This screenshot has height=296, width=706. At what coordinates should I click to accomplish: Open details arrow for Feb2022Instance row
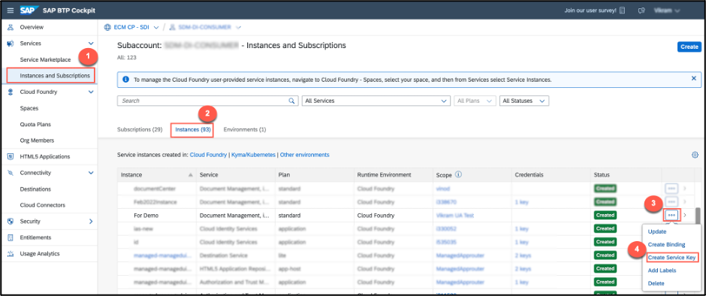click(x=685, y=202)
